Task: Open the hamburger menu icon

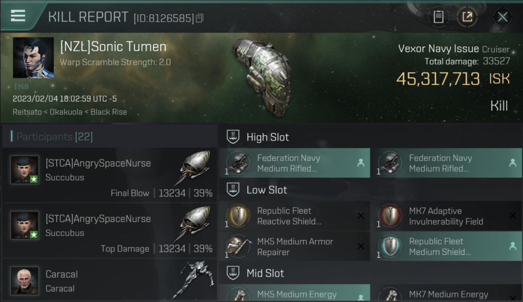Action: click(18, 16)
